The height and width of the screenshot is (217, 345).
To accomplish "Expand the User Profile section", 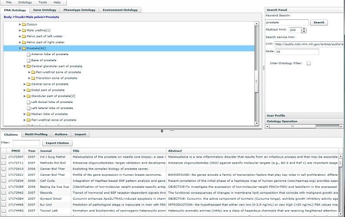I will click(304, 115).
